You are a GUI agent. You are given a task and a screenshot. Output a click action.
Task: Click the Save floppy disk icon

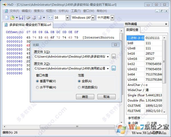(x=21, y=18)
